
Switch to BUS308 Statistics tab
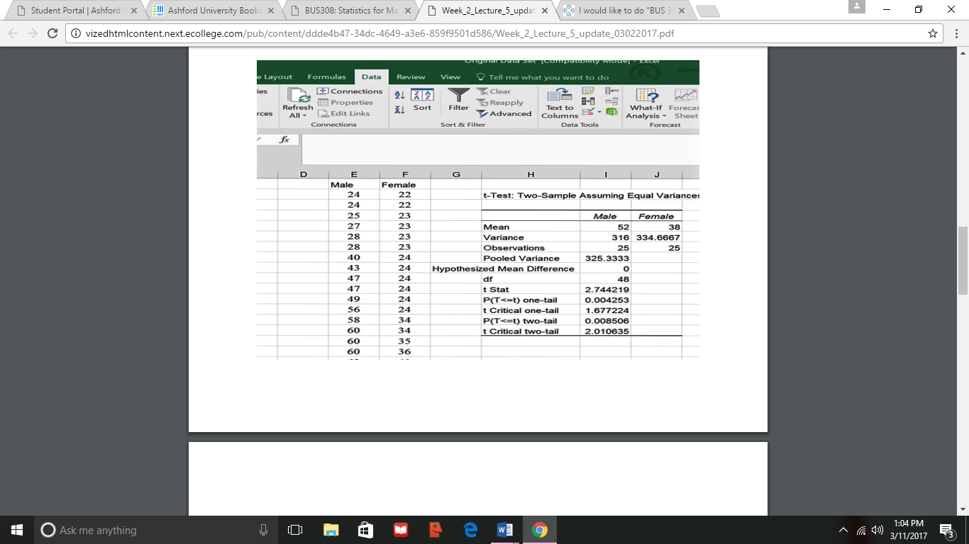348,11
